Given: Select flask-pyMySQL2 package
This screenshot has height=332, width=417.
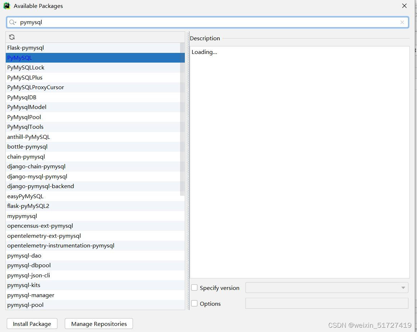Looking at the screenshot, I should click(95, 206).
